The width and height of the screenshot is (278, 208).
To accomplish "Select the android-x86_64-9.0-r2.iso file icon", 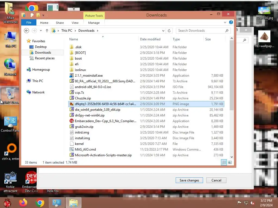I will coord(71,87).
